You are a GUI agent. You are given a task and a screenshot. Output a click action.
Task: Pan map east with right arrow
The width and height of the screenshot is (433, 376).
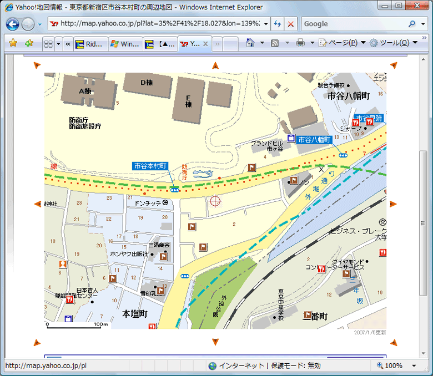[x=393, y=204]
